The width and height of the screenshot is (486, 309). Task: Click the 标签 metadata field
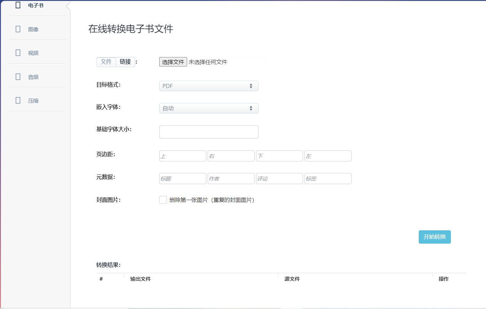click(328, 179)
